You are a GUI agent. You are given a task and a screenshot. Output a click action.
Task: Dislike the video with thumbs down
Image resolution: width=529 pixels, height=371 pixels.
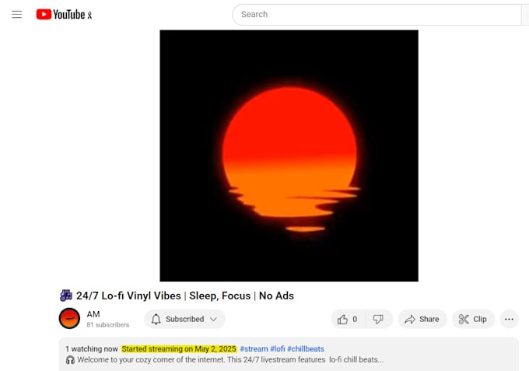pos(378,319)
